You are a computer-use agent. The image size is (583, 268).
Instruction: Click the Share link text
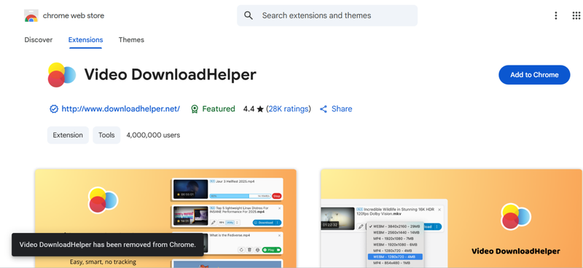click(342, 109)
